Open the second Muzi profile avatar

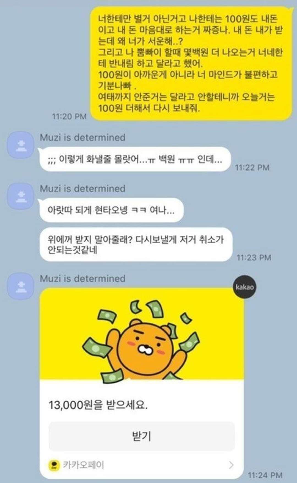point(20,196)
